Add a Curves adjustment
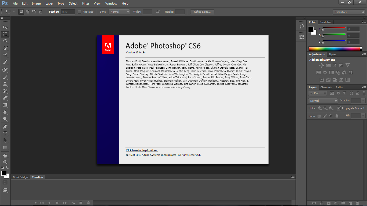The image size is (367, 206). (x=334, y=65)
